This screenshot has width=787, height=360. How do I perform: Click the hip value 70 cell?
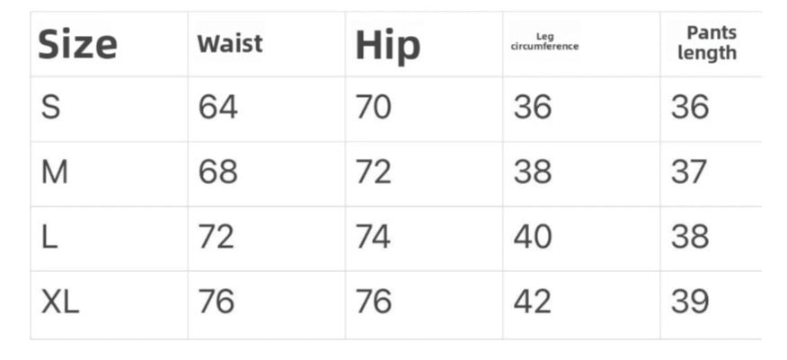point(374,108)
